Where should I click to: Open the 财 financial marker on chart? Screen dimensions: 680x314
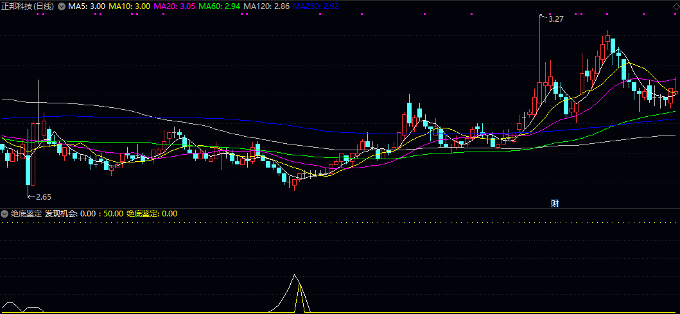coord(555,204)
